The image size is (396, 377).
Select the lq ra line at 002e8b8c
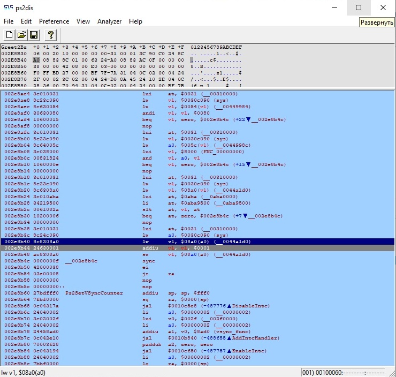(x=197, y=364)
